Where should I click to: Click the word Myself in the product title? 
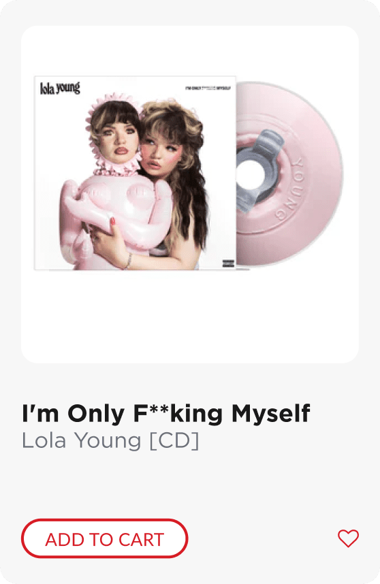[271, 413]
